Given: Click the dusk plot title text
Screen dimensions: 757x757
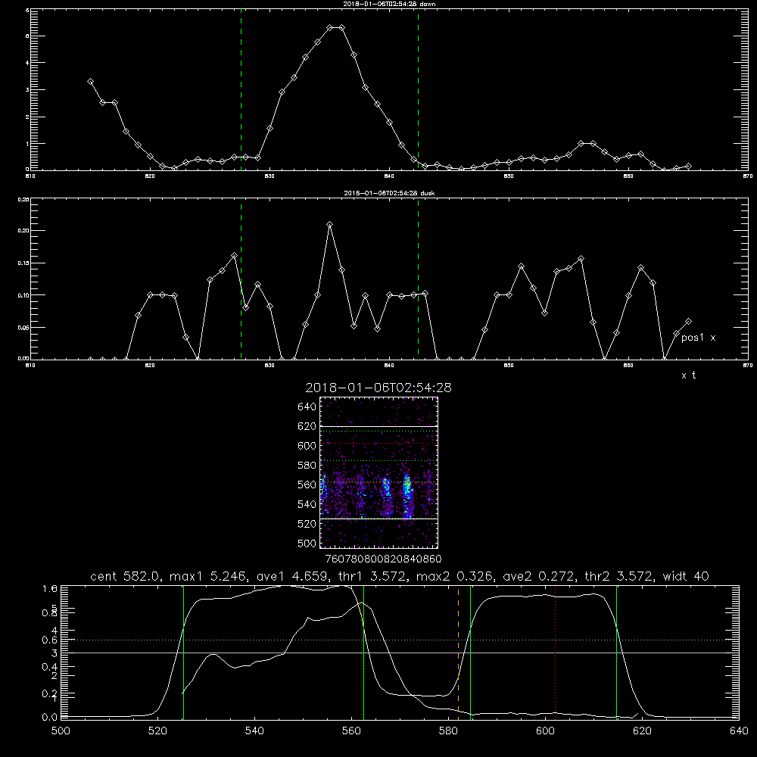Looking at the screenshot, I should coord(389,193).
